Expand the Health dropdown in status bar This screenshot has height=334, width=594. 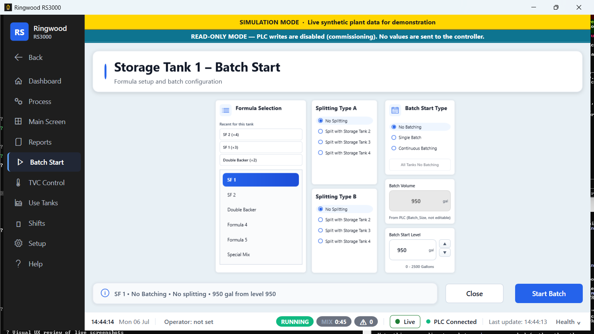point(568,322)
